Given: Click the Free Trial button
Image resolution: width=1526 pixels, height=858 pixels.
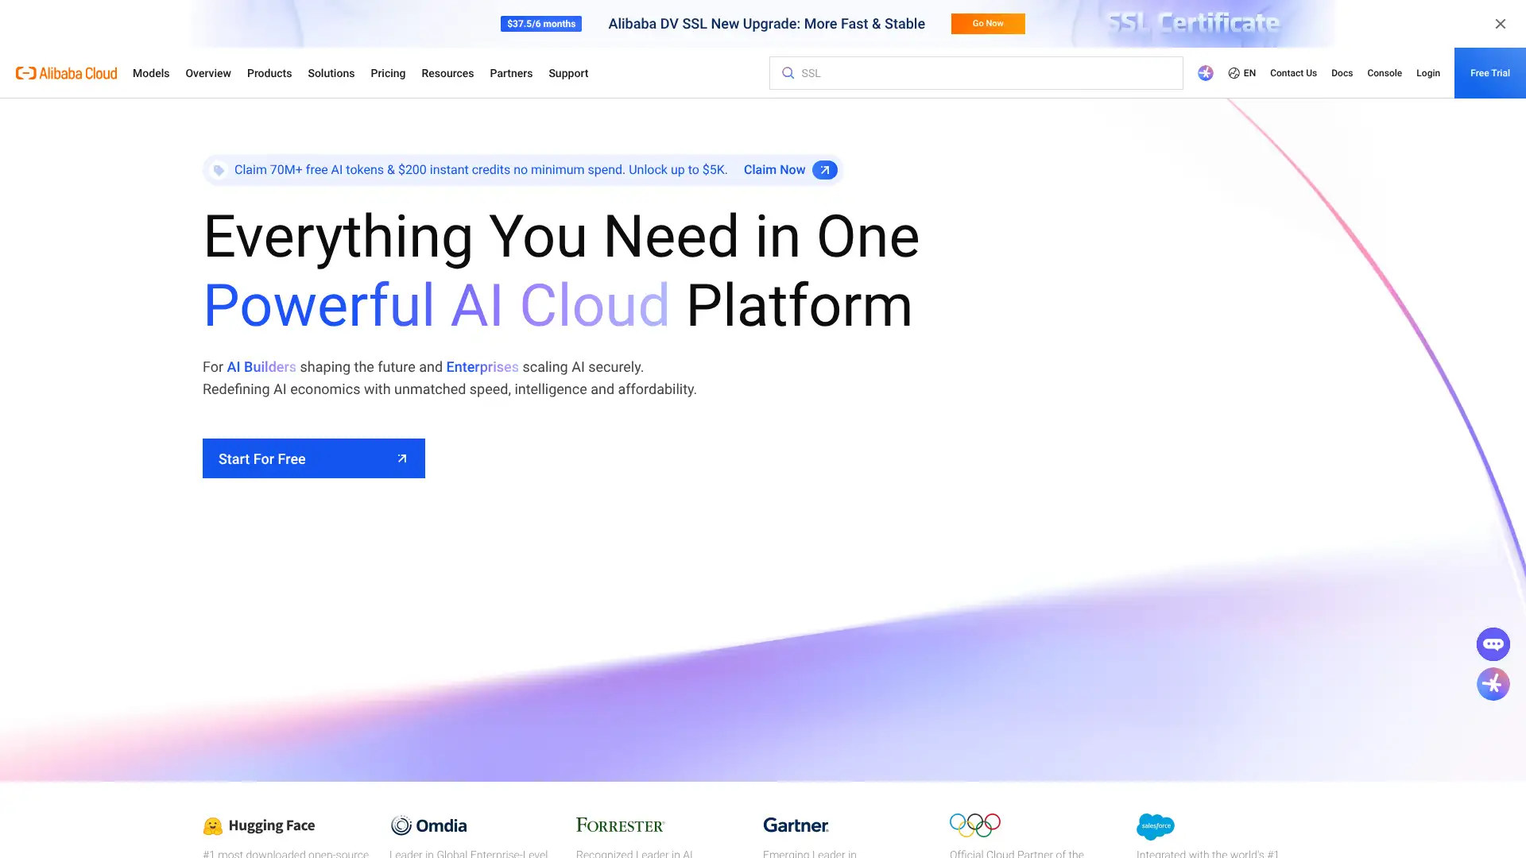Looking at the screenshot, I should 1490,73.
